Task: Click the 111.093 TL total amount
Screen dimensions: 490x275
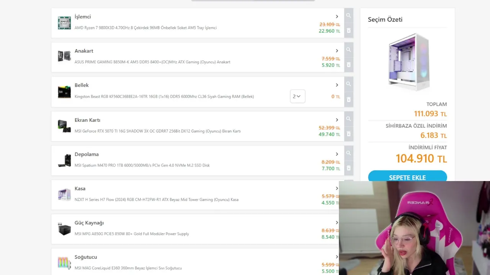Action: point(430,113)
